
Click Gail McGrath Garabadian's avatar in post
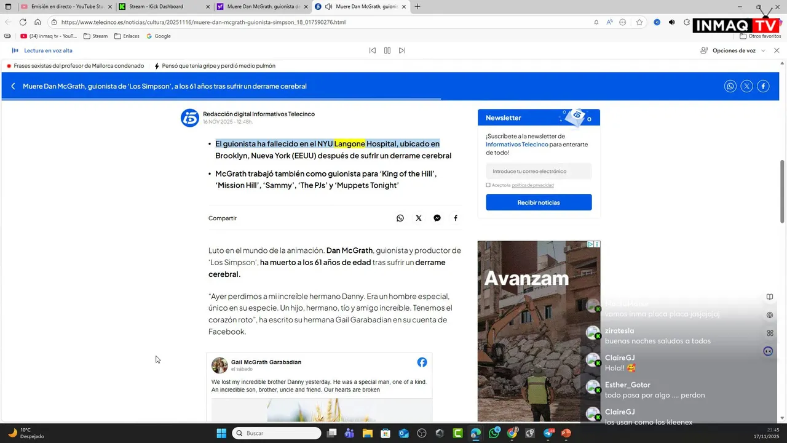point(219,365)
